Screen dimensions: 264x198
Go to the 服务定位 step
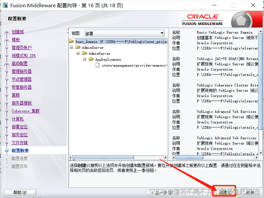tap(20, 135)
